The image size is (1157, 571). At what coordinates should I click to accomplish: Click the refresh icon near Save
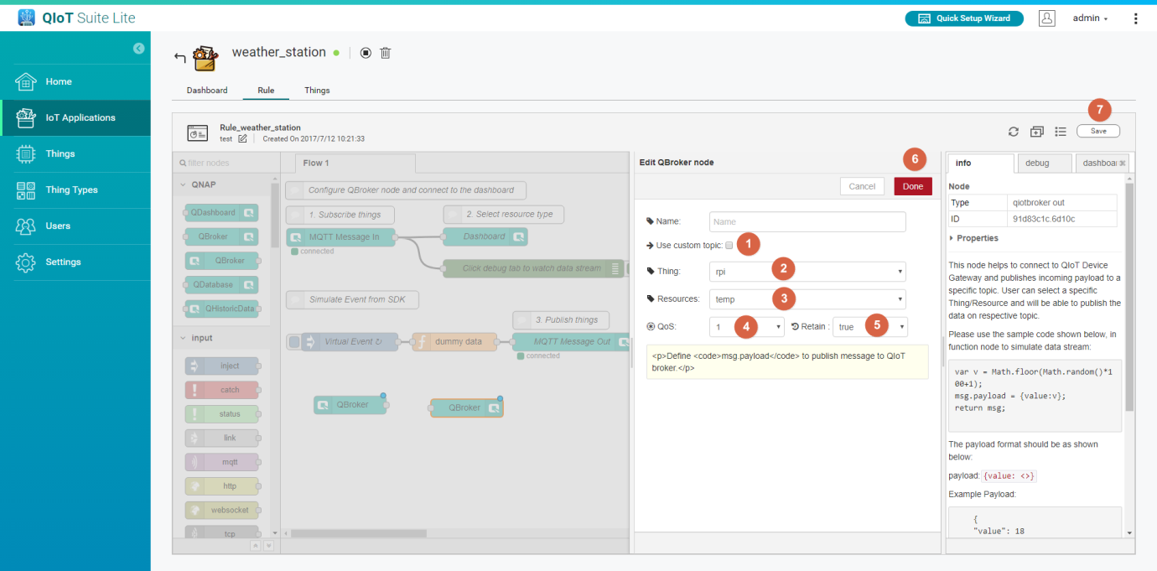(x=1014, y=132)
